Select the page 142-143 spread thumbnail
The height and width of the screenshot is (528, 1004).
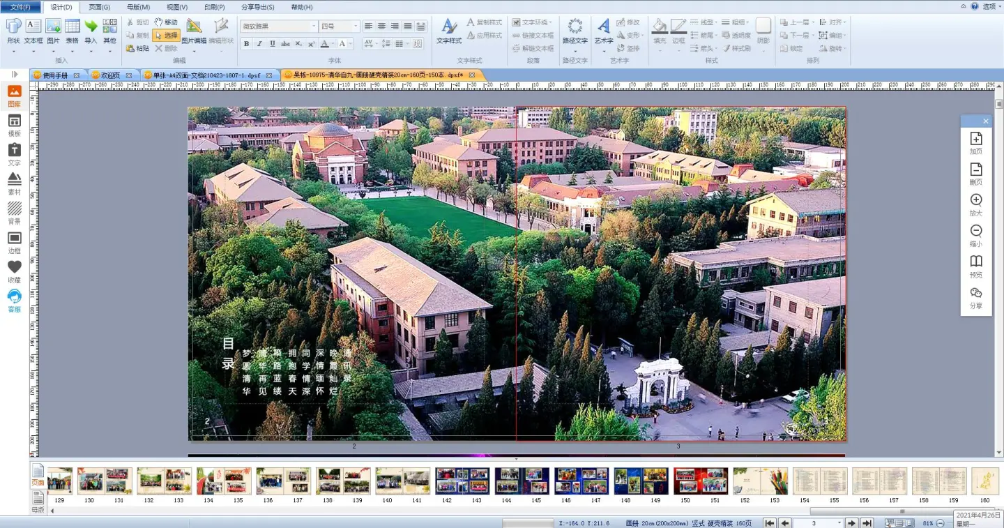[x=462, y=481]
